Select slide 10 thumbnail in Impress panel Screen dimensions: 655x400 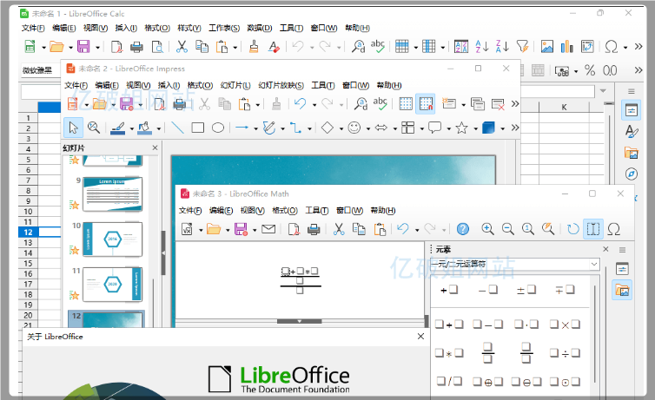112,239
